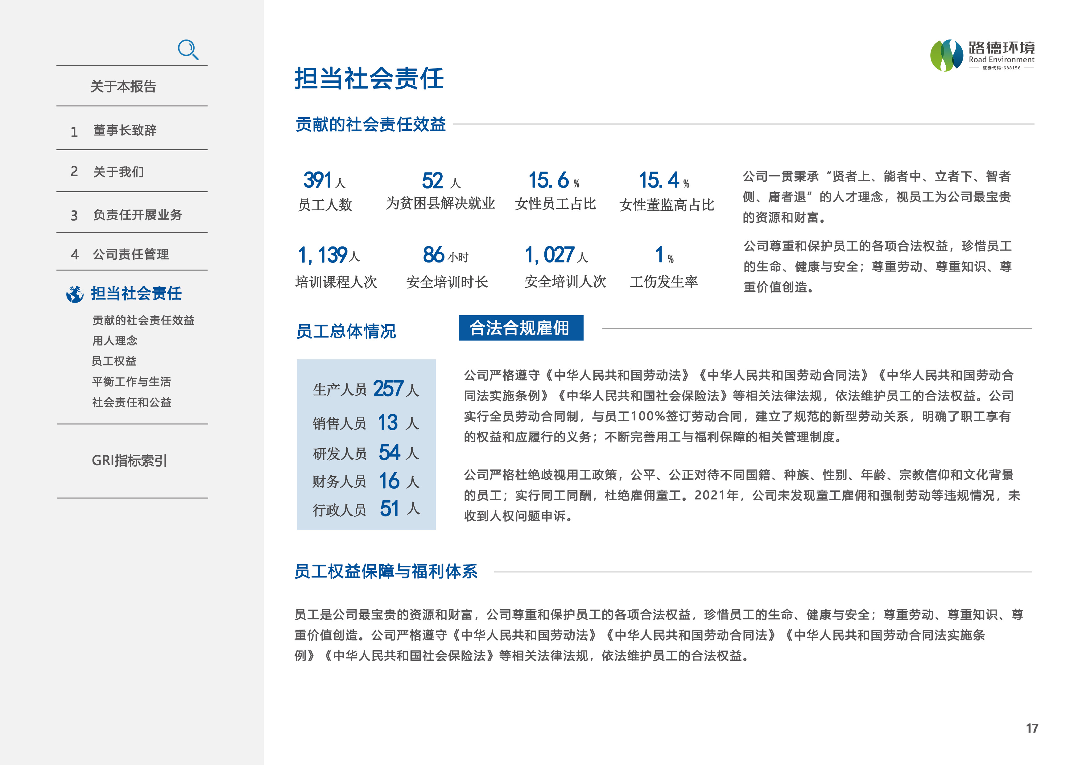This screenshot has height=765, width=1082.
Task: Open the 关于本报告 section
Action: click(123, 86)
